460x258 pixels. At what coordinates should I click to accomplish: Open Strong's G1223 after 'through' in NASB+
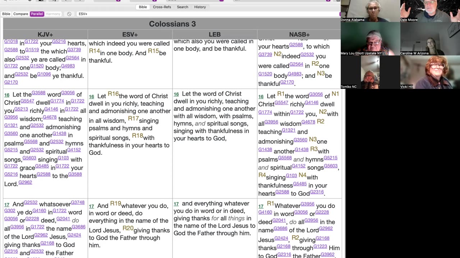pyautogui.click(x=319, y=246)
